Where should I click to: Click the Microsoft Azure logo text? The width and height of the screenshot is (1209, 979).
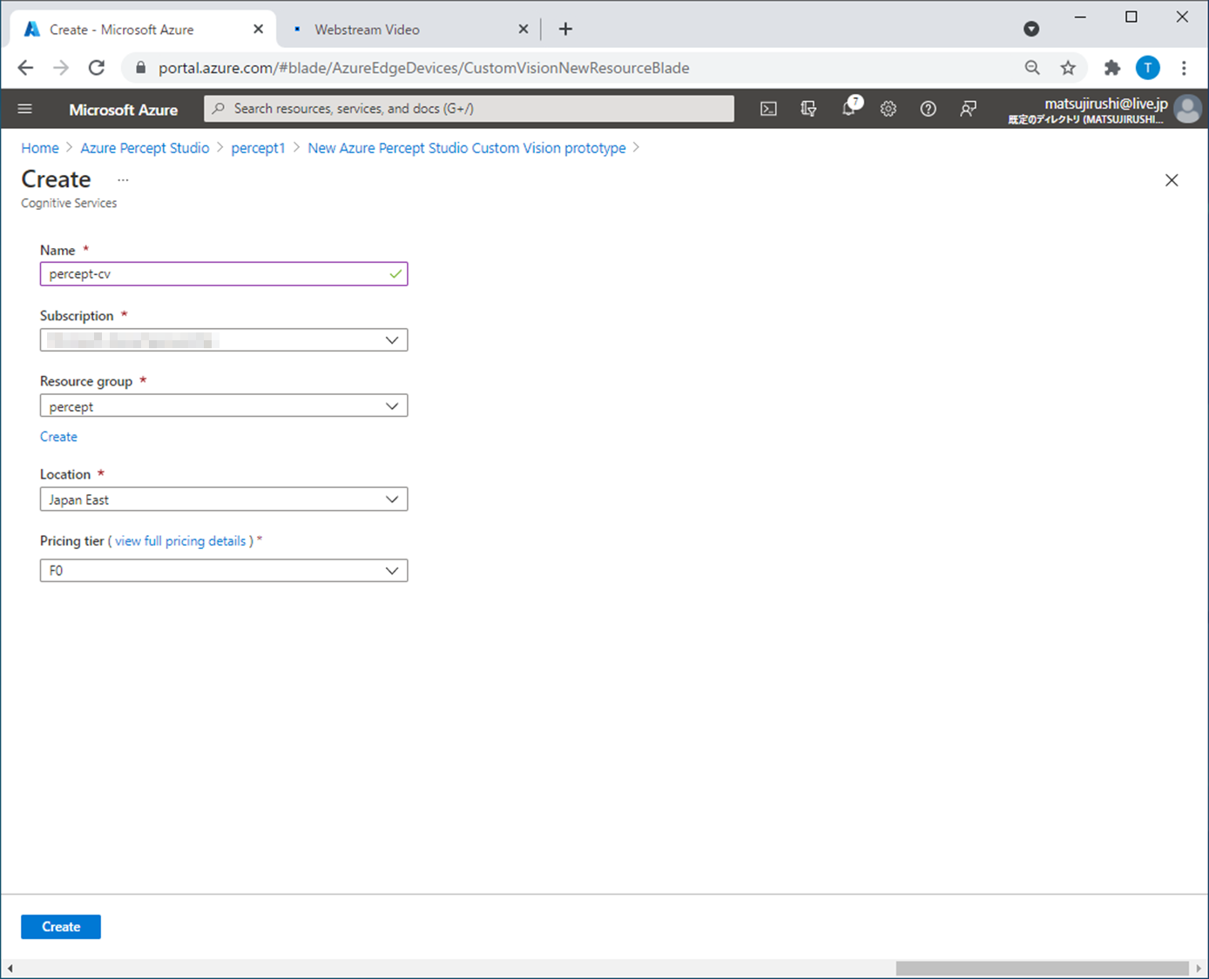(123, 110)
